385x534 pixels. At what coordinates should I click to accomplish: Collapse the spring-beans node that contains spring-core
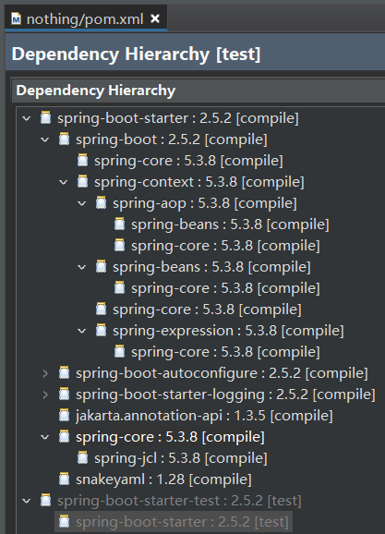81,267
